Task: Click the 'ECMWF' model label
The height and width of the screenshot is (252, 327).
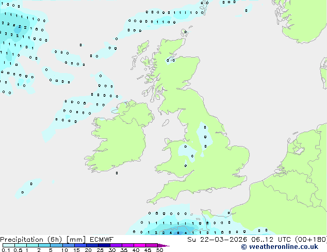Action: pos(102,240)
